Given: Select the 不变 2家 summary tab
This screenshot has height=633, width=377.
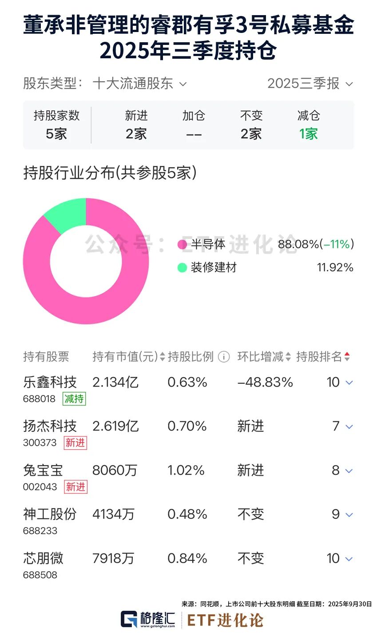Looking at the screenshot, I should point(251,125).
